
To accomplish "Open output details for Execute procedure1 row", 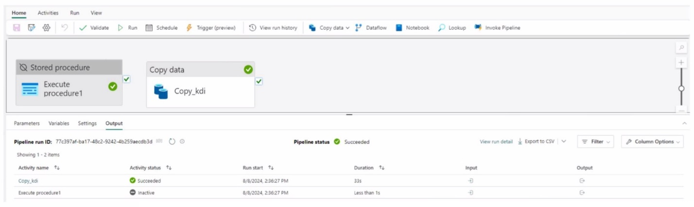I will 582,192.
